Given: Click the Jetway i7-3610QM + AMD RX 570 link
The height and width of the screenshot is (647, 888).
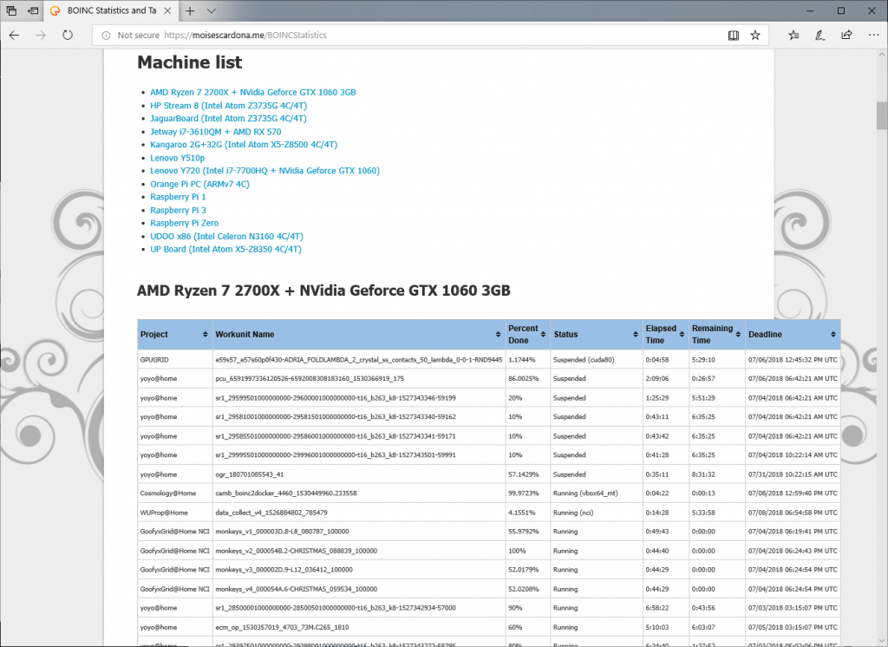Looking at the screenshot, I should tap(215, 132).
